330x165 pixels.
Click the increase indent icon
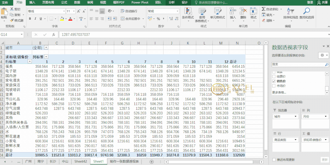point(115,18)
